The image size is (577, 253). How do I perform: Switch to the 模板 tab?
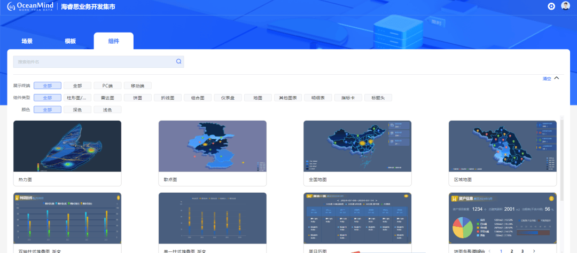[71, 41]
